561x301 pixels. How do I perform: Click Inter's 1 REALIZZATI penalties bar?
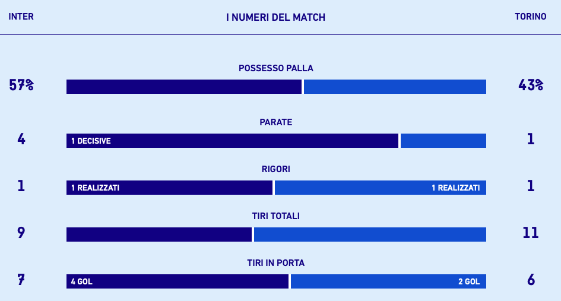tap(169, 188)
